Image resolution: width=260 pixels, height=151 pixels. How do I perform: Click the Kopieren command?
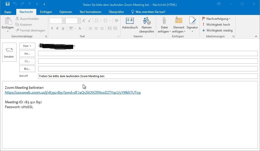tap(24, 25)
